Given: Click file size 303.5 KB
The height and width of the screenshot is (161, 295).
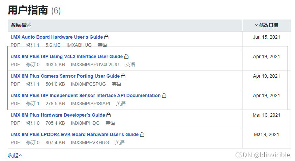Looking at the screenshot, I should tap(55, 65).
